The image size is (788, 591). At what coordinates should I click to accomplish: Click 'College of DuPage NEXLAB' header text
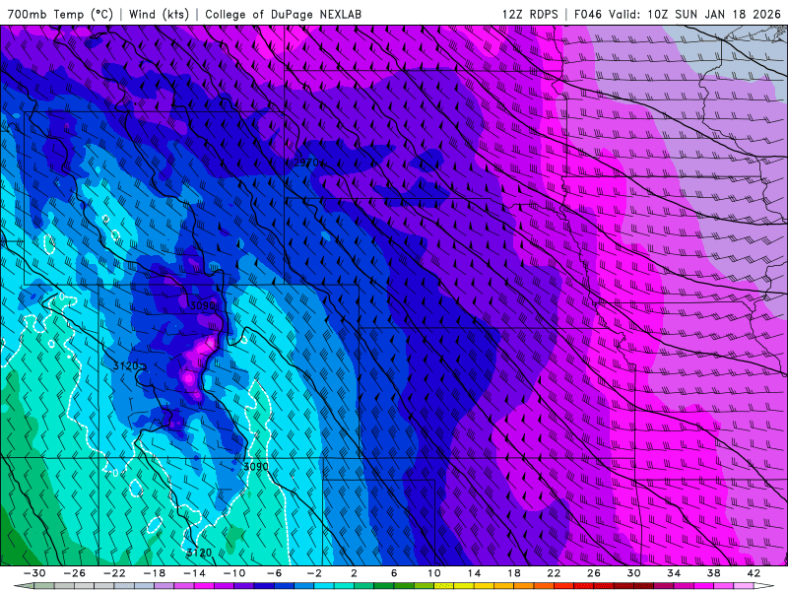coord(283,14)
